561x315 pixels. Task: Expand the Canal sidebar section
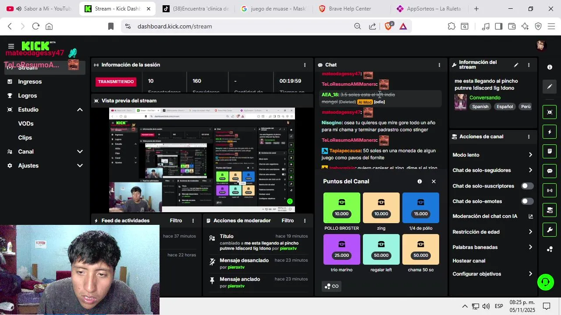[x=80, y=151]
